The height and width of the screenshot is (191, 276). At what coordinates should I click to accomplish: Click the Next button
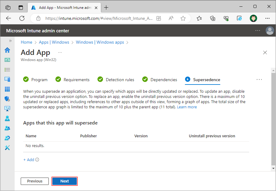[x=65, y=181]
